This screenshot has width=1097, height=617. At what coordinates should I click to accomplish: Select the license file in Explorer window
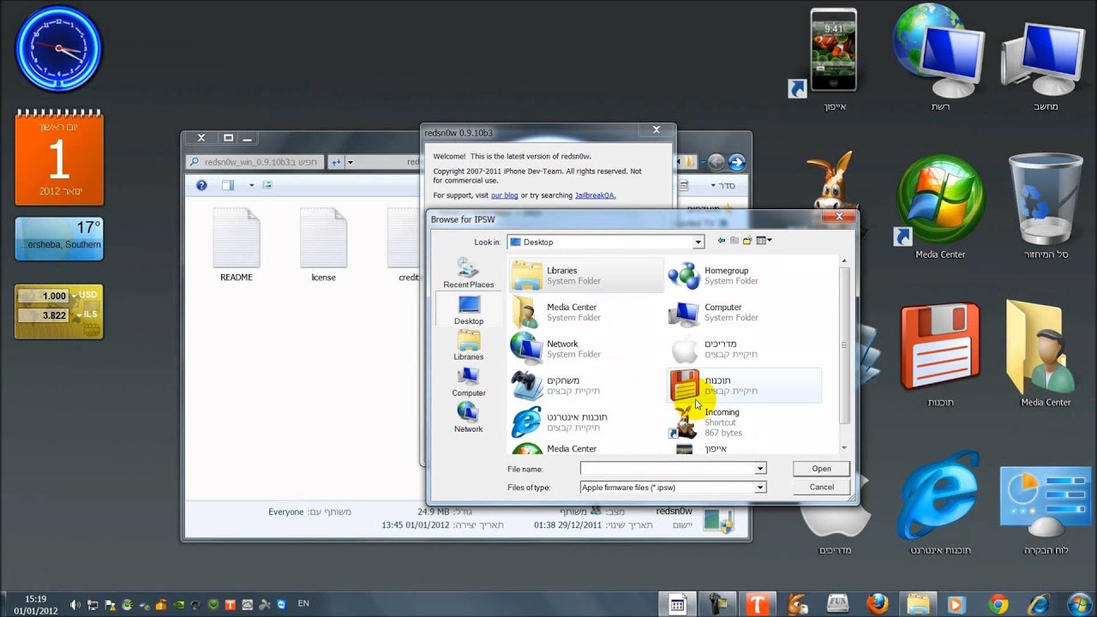coord(323,245)
